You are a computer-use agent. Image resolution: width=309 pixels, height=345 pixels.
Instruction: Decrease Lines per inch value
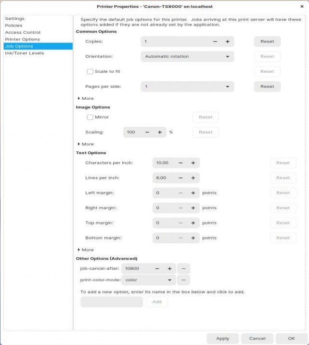(x=180, y=178)
